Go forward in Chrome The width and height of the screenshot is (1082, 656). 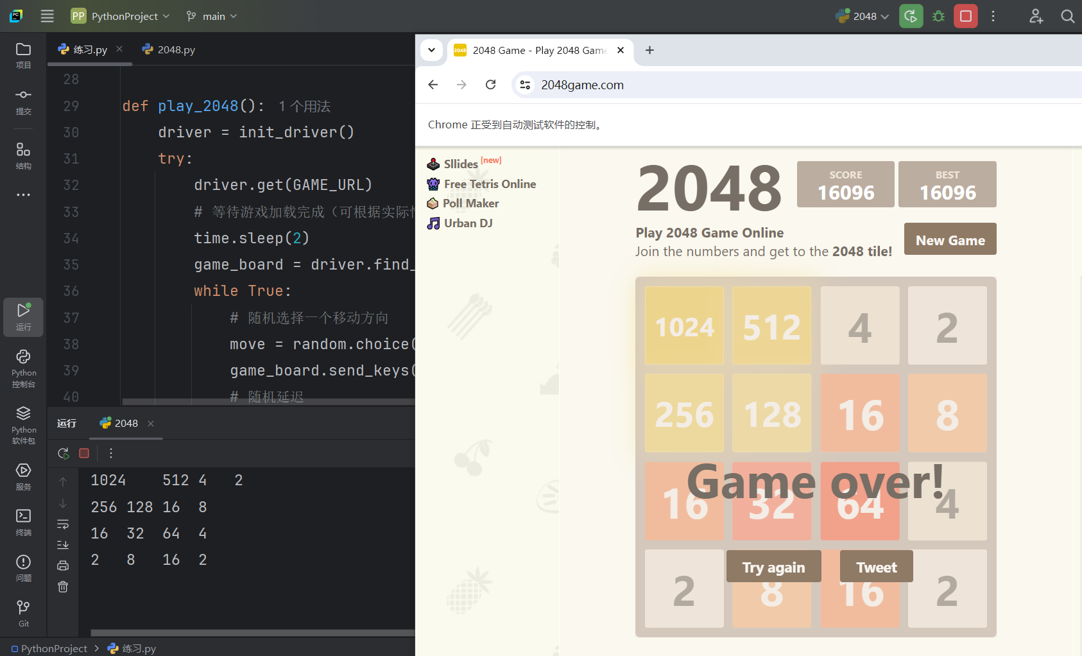pyautogui.click(x=461, y=85)
